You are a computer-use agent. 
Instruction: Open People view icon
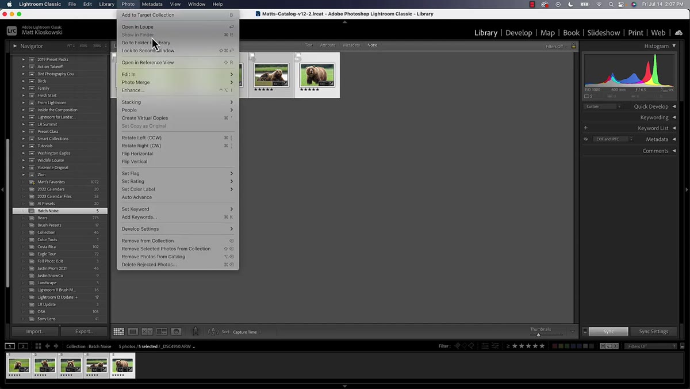(x=176, y=331)
